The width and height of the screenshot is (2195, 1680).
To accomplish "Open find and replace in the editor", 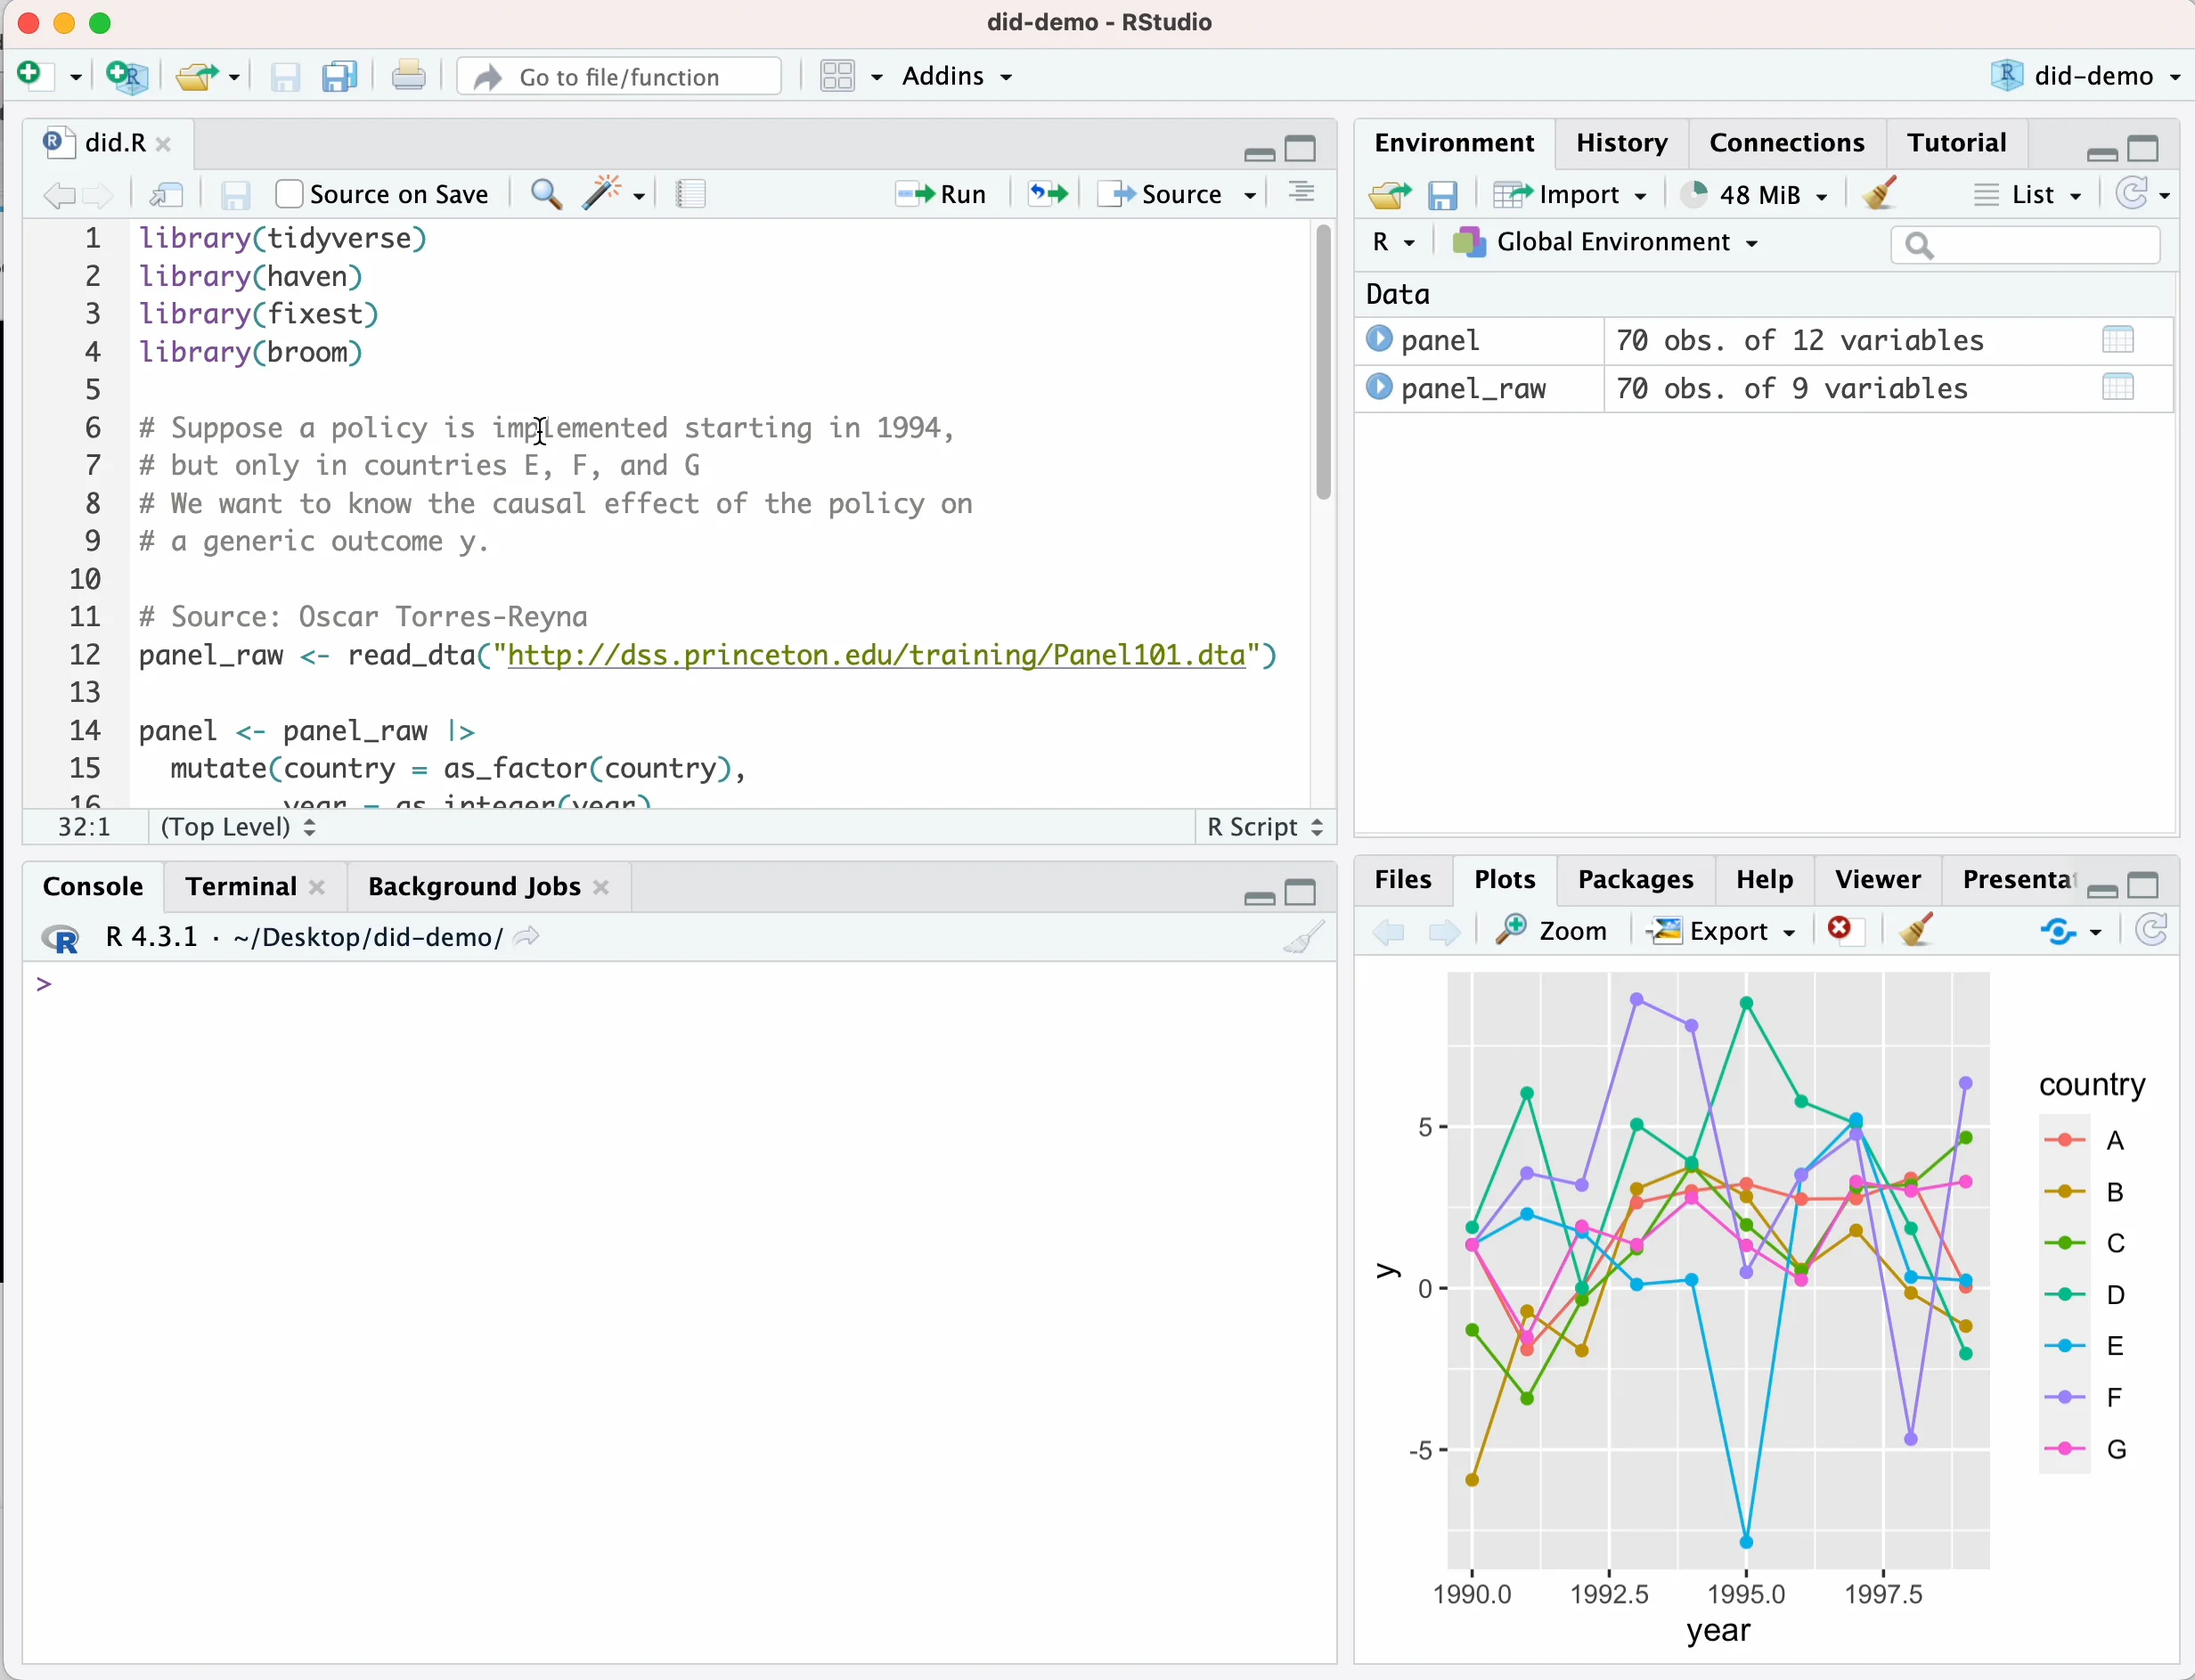I will coord(545,193).
